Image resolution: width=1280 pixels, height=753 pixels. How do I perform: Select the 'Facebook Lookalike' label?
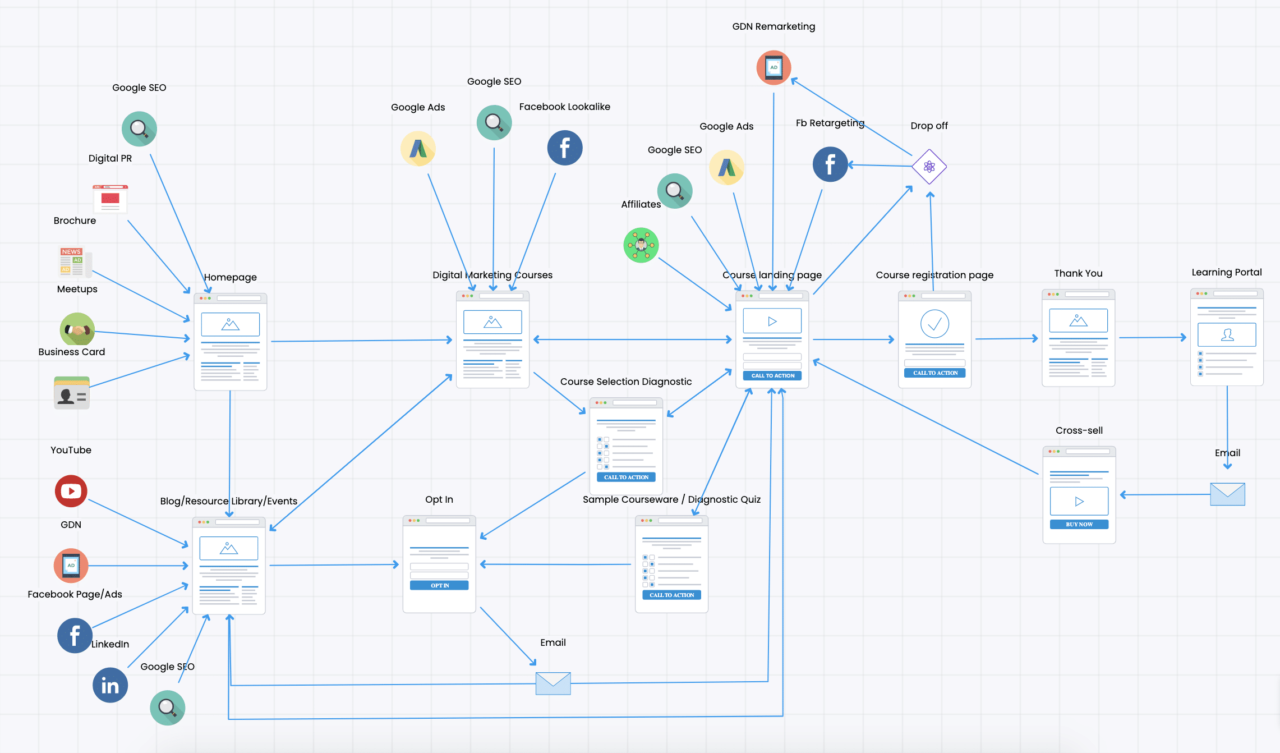coord(565,107)
